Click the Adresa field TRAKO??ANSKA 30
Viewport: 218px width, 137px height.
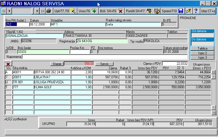point(94,36)
